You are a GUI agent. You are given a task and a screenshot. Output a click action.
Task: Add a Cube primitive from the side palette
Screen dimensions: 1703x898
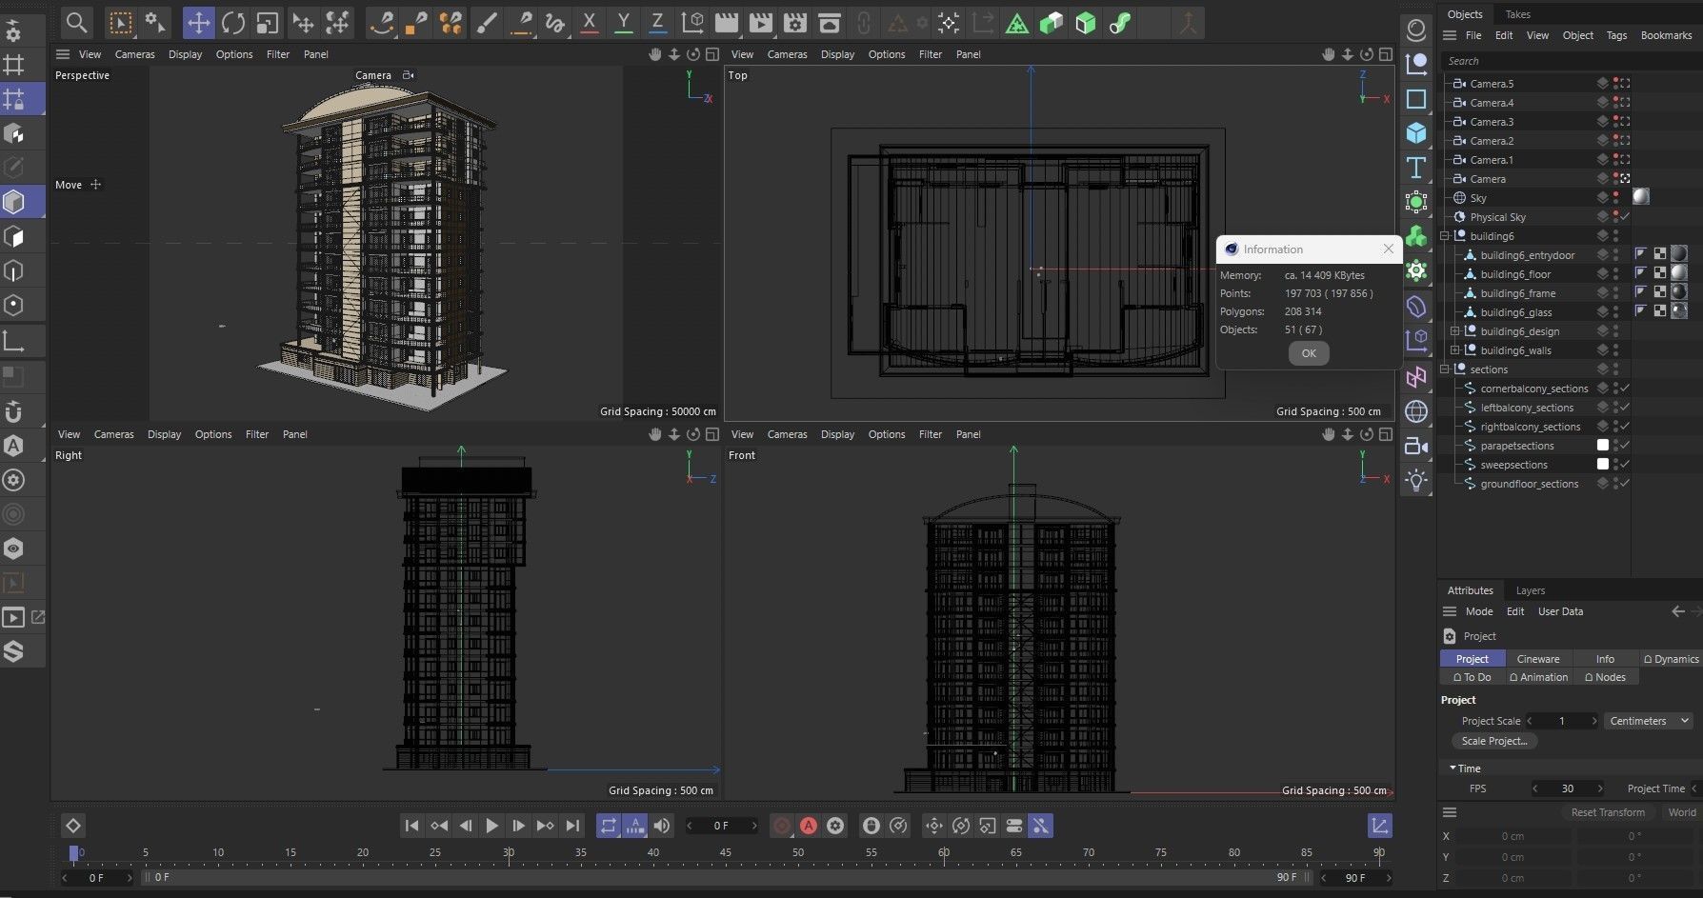pyautogui.click(x=1416, y=132)
